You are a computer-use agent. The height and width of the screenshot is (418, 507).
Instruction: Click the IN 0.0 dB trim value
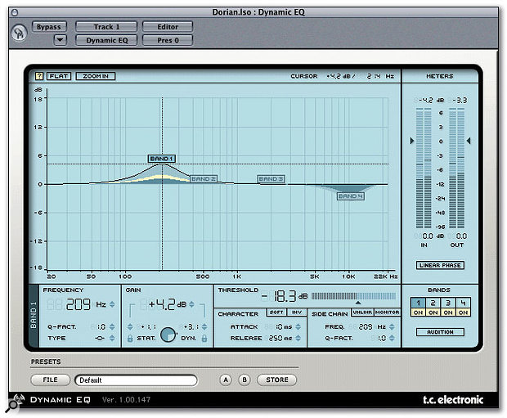[x=428, y=236]
